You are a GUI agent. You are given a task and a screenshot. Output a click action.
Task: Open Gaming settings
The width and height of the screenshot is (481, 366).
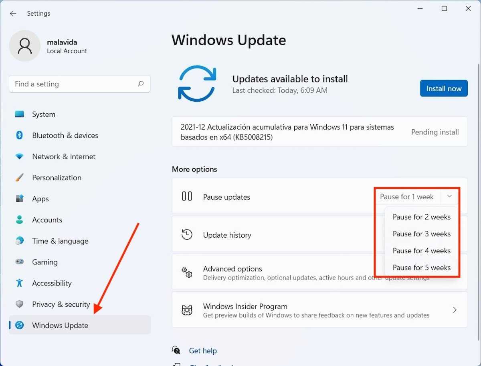(80, 262)
